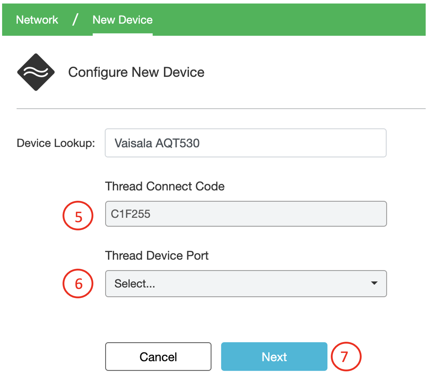Click the Device Lookup field showing Vaisala AQT530

tap(246, 143)
